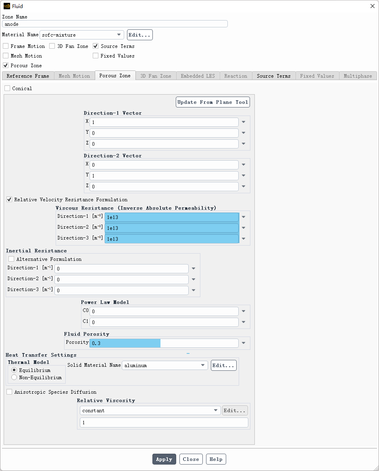Screen dimensions: 379x471
Task: Click the 3D Fan Zone tab
Action: (156, 76)
